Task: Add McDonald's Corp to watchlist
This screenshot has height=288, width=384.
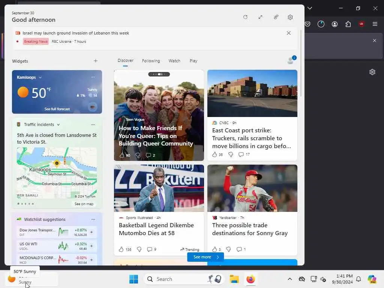Action: point(91,260)
